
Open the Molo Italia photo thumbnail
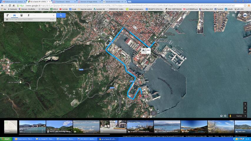(x=242, y=127)
